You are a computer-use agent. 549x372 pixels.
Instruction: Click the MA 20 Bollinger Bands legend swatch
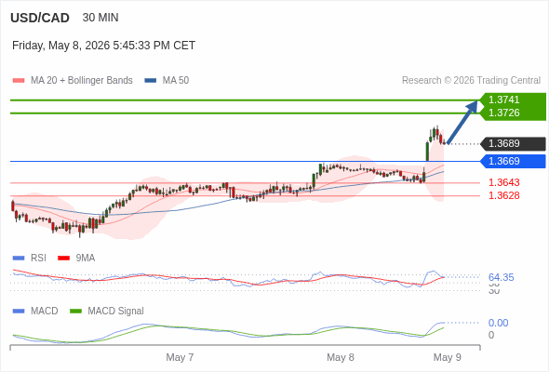click(19, 81)
